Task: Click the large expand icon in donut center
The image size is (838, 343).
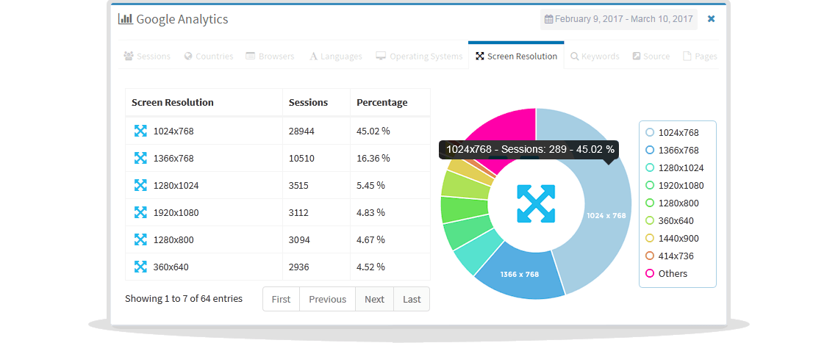Action: click(536, 203)
